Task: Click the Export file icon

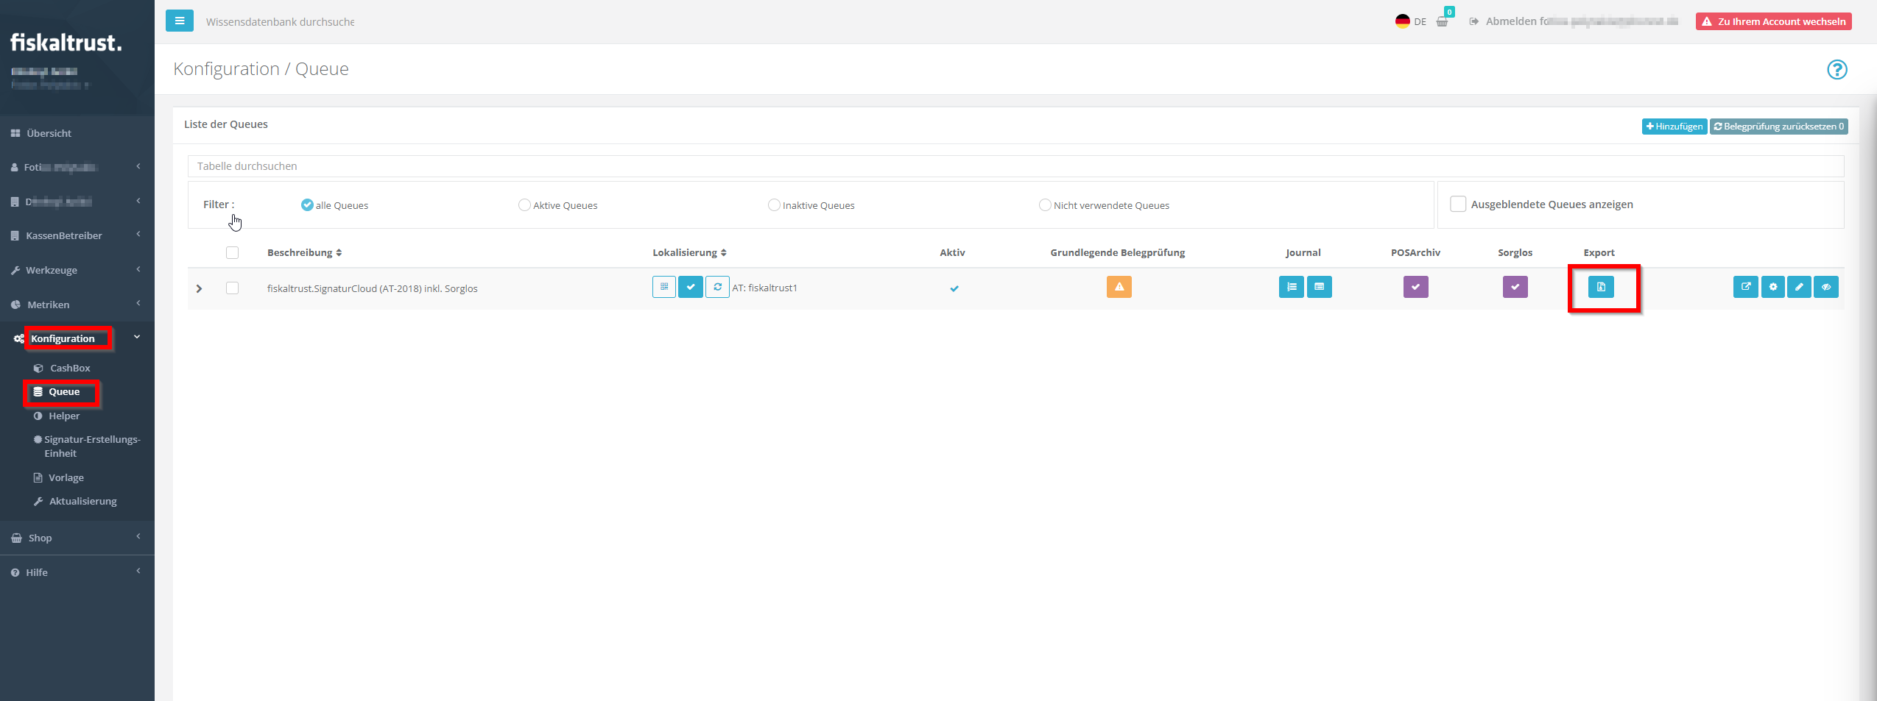Action: [x=1601, y=287]
